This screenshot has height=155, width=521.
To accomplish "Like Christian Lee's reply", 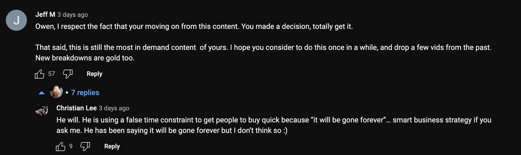I will coord(61,147).
